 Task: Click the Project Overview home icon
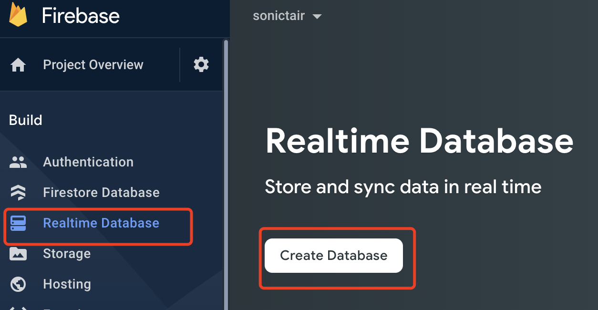[x=18, y=65]
